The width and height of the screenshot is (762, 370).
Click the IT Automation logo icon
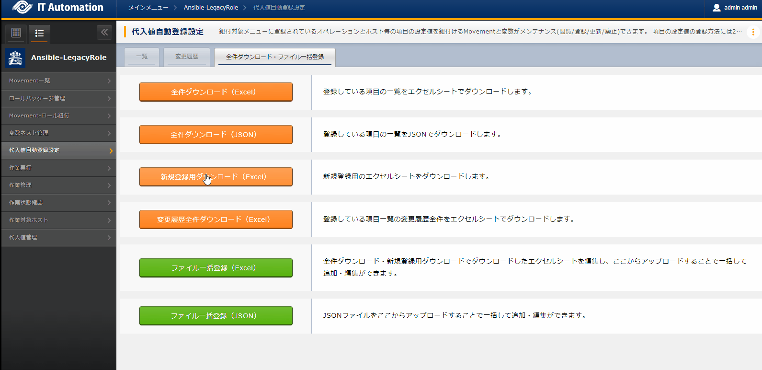coord(22,7)
